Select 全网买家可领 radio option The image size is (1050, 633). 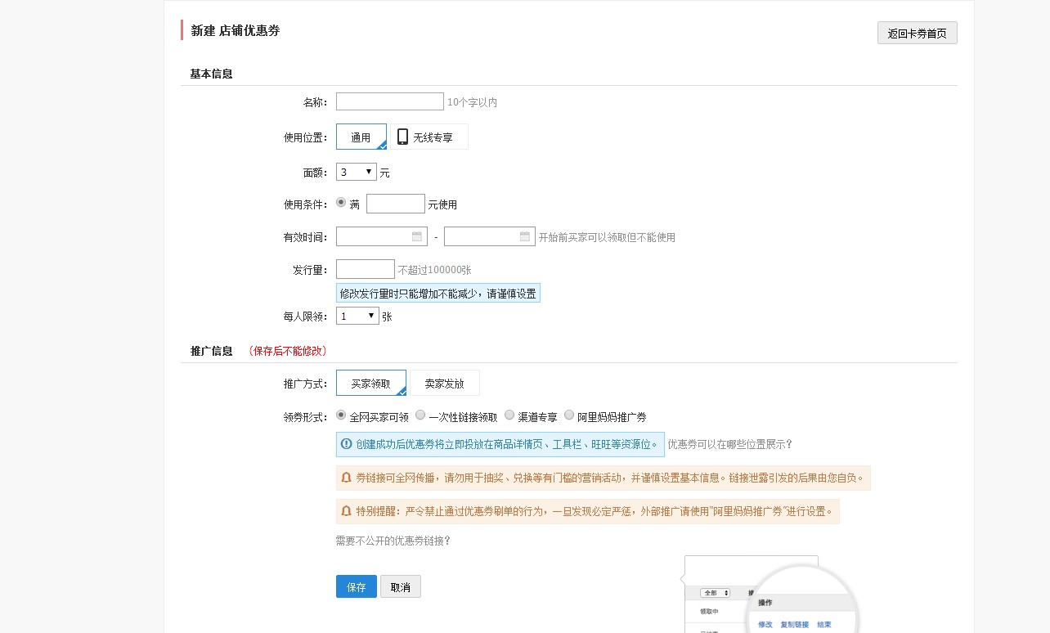point(341,415)
